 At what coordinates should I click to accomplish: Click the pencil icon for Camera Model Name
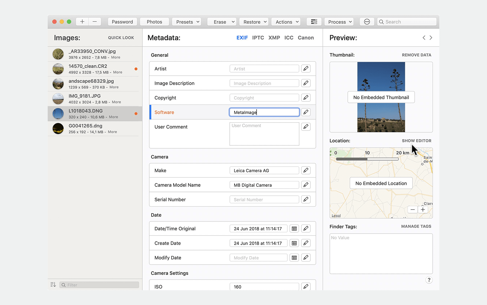click(306, 185)
